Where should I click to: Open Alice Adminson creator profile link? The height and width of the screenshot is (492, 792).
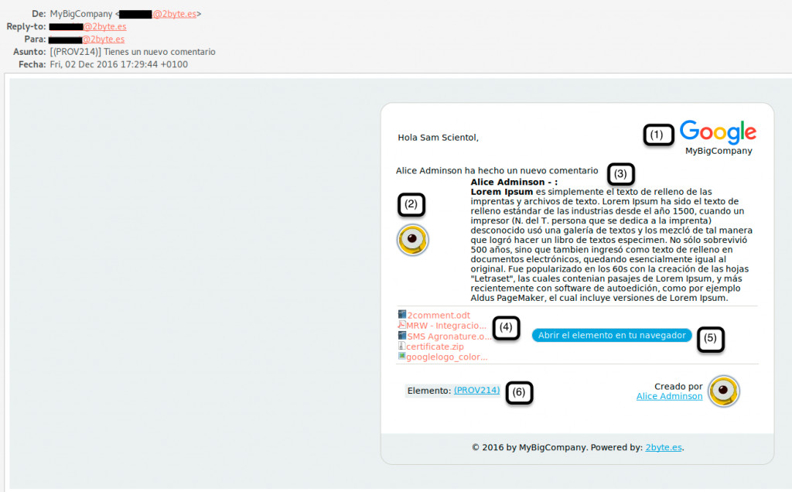coord(669,396)
